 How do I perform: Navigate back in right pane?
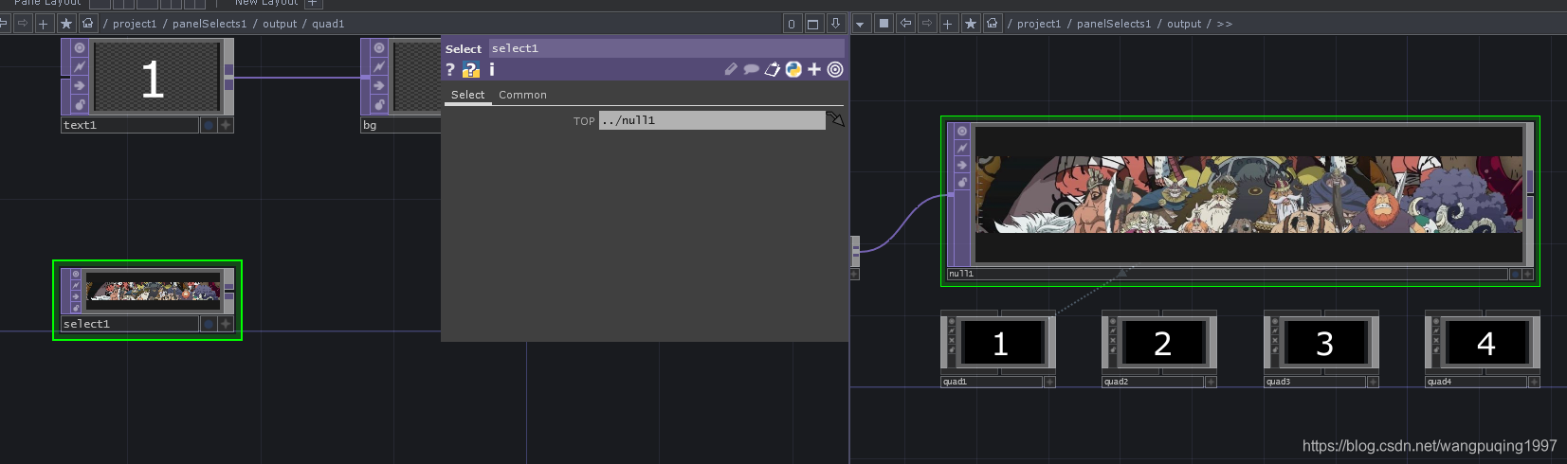click(x=905, y=24)
